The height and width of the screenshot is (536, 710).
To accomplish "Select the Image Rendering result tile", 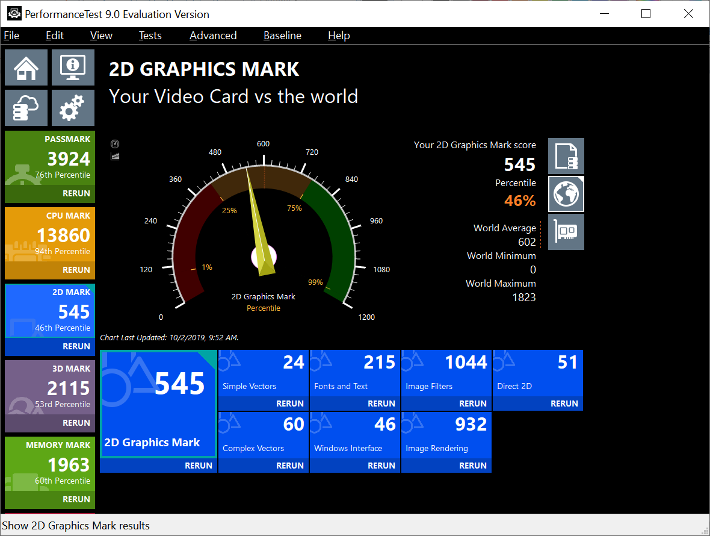I will click(x=446, y=435).
